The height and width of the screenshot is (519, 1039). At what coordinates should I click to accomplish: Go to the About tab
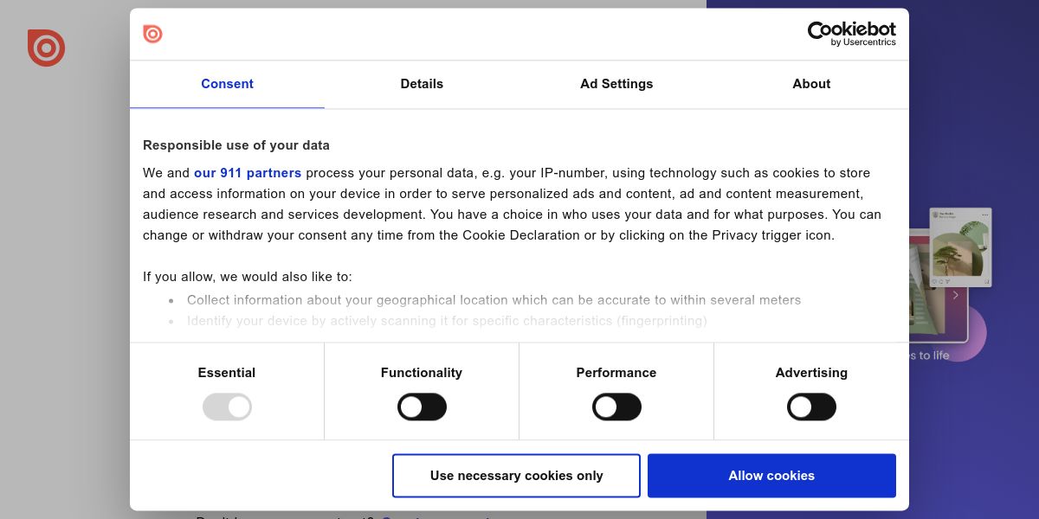[x=811, y=84]
